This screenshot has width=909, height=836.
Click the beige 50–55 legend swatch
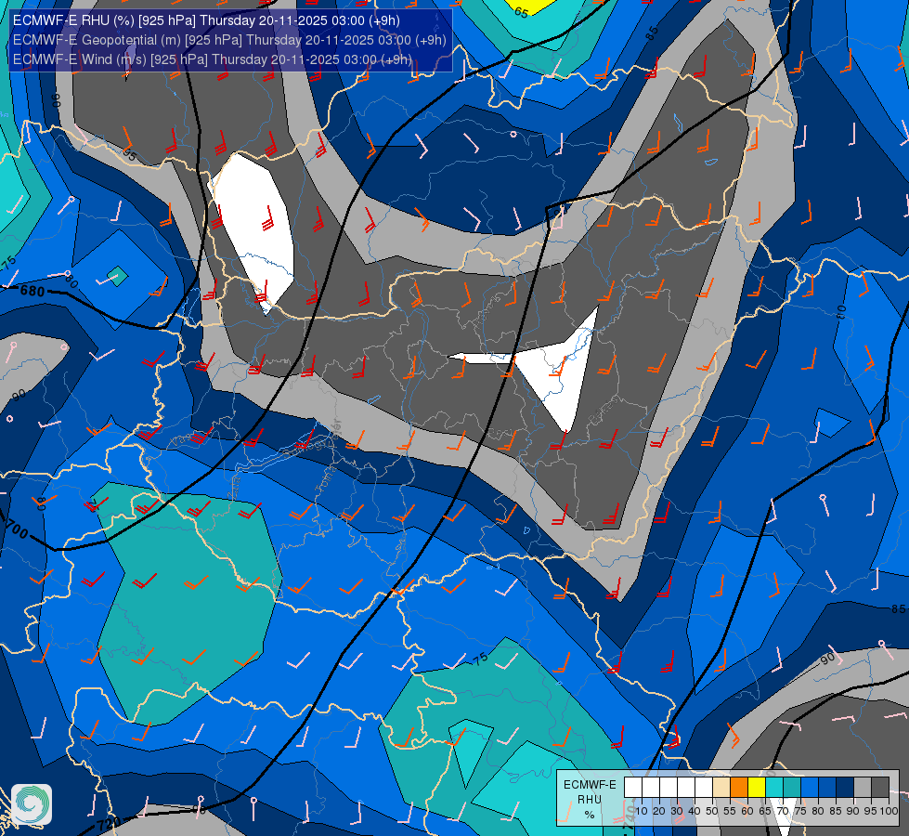click(x=721, y=787)
